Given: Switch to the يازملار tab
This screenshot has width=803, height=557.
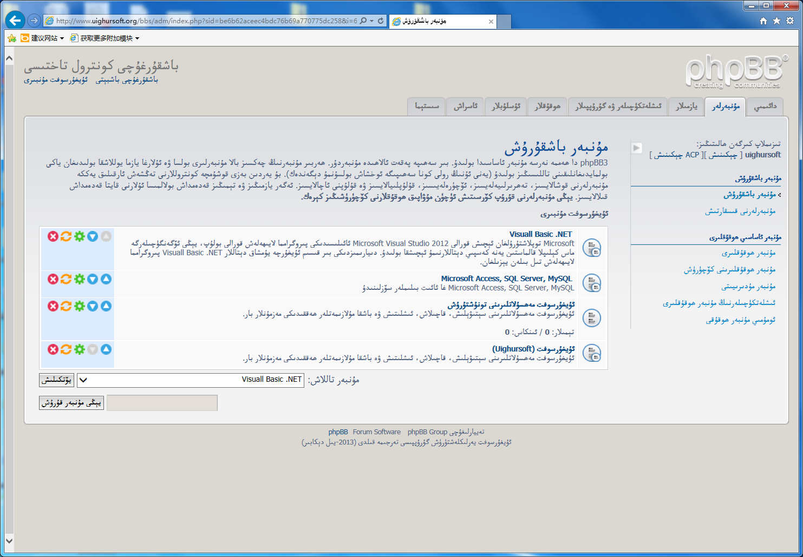Looking at the screenshot, I should coord(686,107).
